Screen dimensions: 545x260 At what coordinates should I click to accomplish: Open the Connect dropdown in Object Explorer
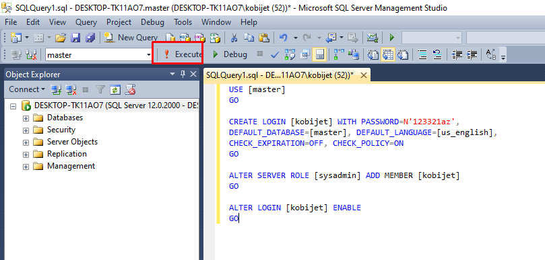(27, 89)
